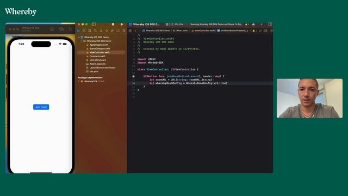Open the Debug navigator
This screenshot has height=196, width=348.
point(113,30)
